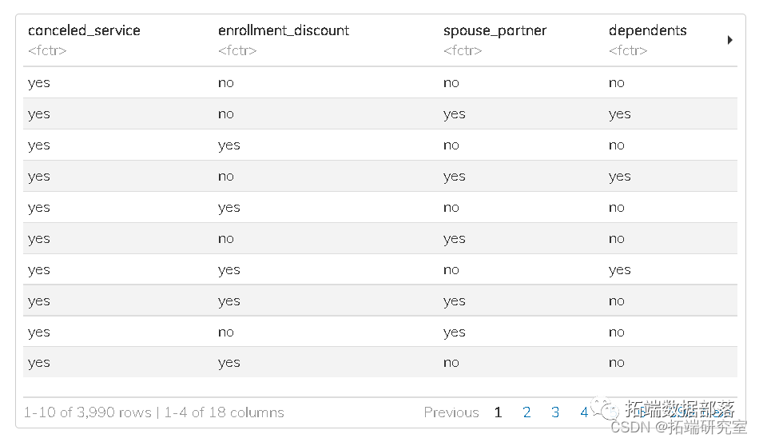Click seventh row's dependents cell
Image resolution: width=759 pixels, height=442 pixels.
619,269
